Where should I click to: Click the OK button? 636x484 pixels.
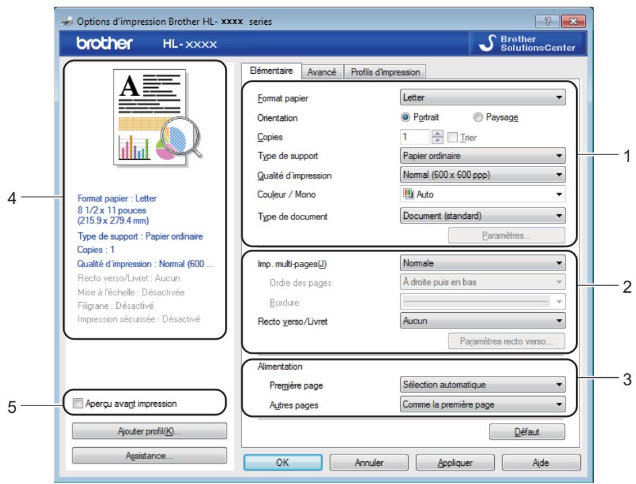(283, 463)
